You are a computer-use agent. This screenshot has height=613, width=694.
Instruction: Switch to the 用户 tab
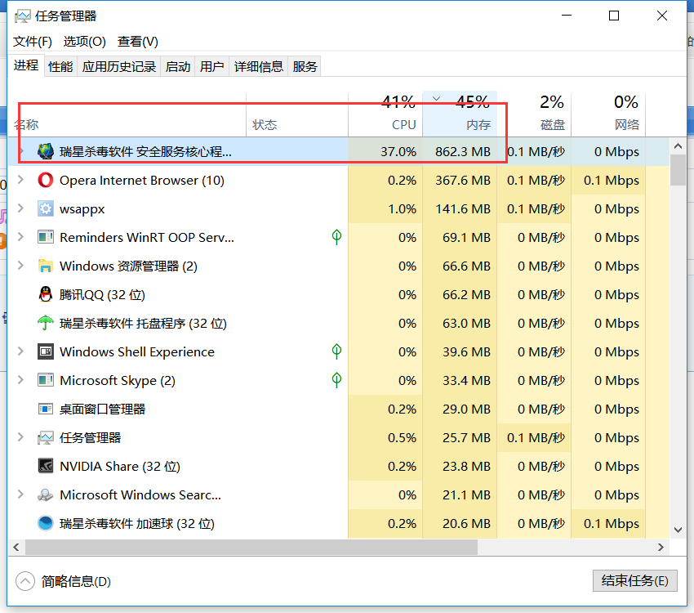(211, 66)
